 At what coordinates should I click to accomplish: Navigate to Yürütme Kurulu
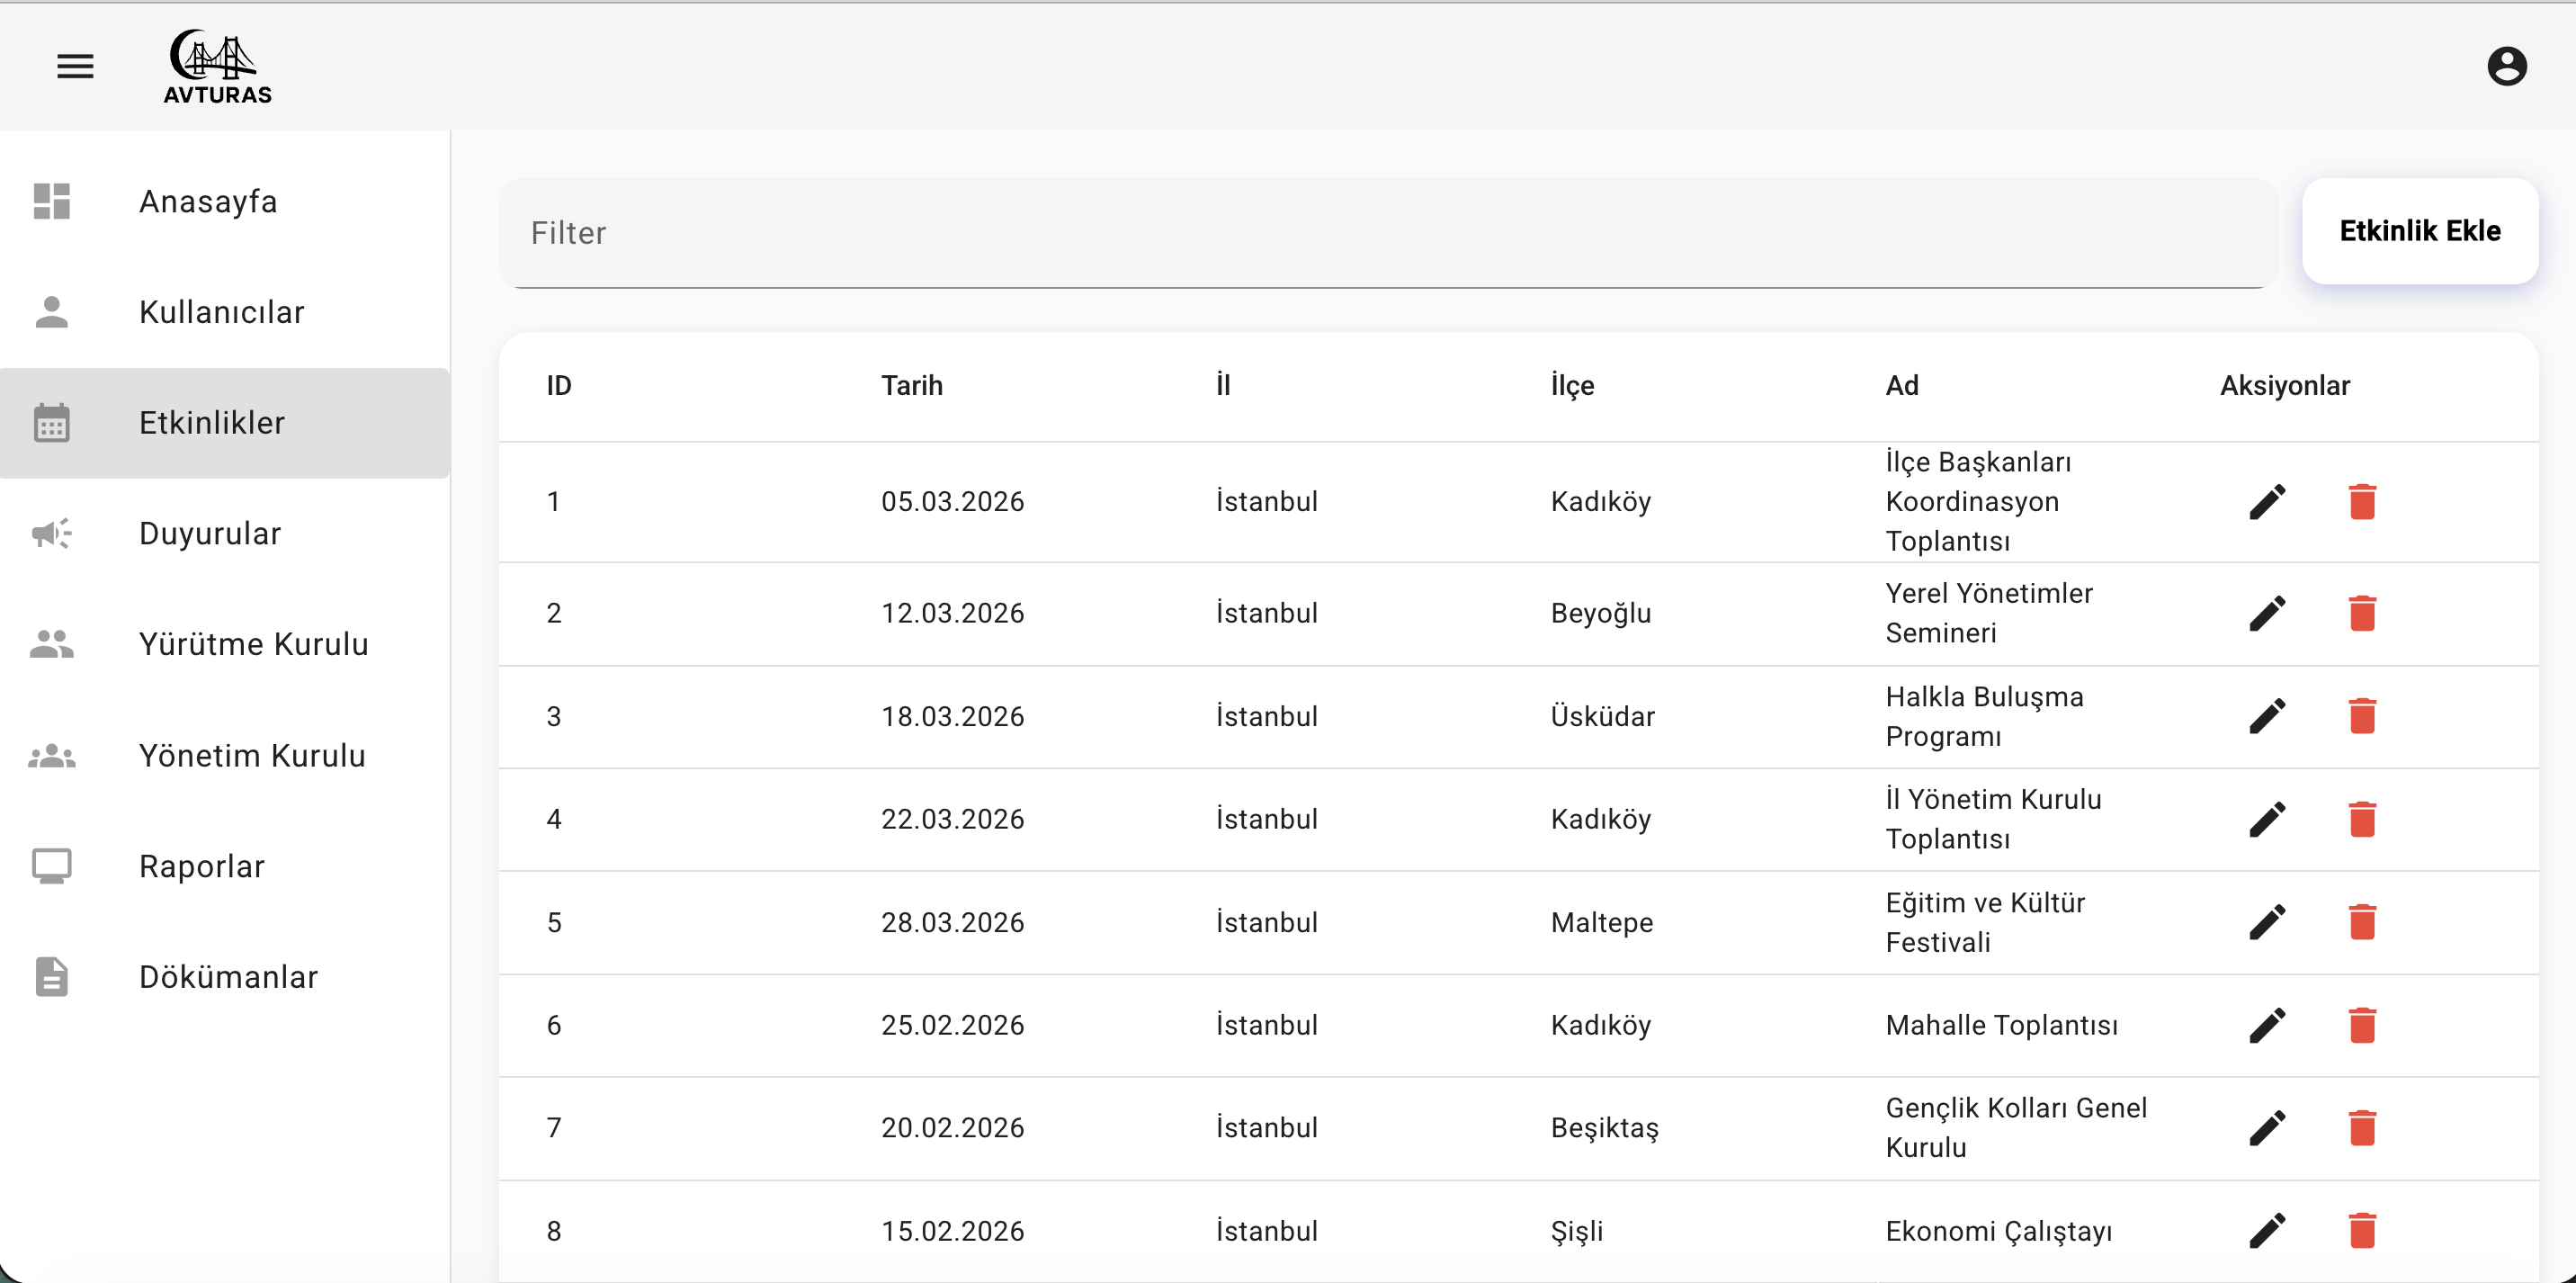pyautogui.click(x=253, y=644)
